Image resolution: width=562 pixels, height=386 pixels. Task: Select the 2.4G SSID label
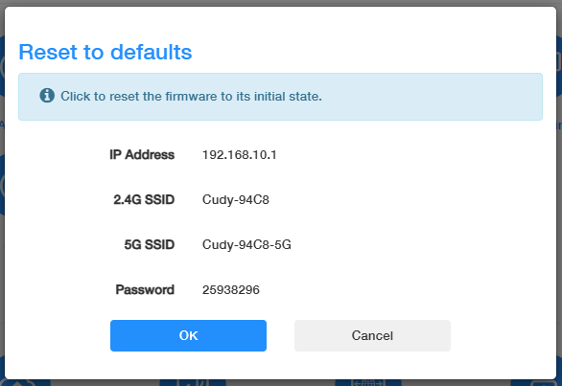(x=144, y=199)
